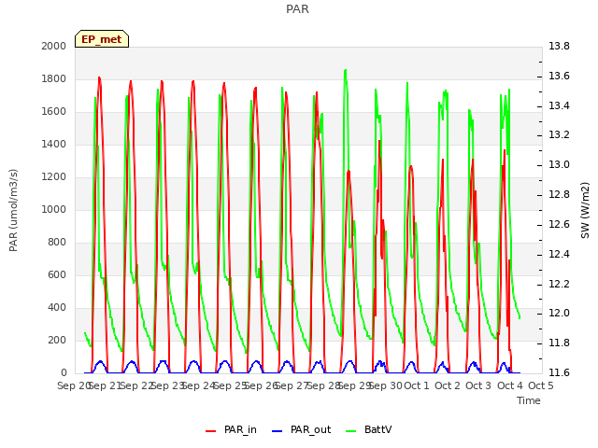Image resolution: width=598 pixels, height=448 pixels.
Task: Click the 12.4 right axis tick
Action: pos(559,254)
